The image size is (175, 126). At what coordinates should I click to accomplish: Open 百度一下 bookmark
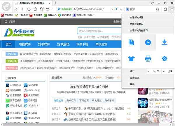pos(83,15)
